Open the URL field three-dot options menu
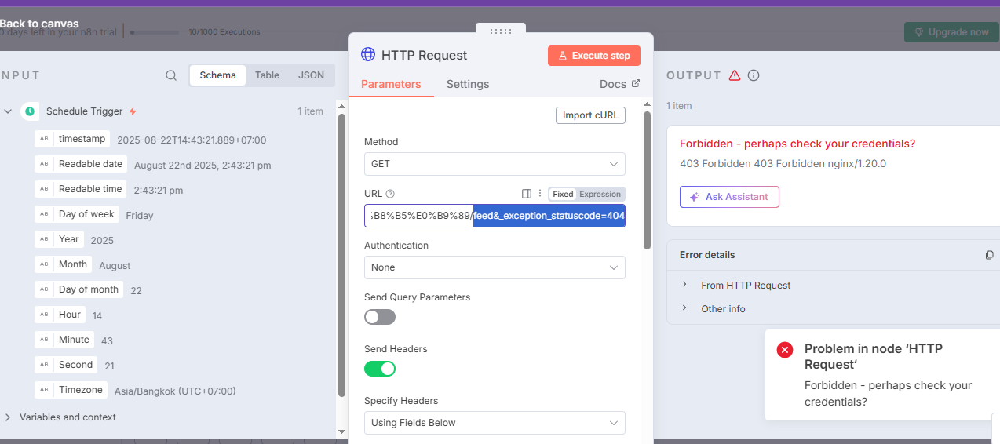The image size is (1000, 444). [x=540, y=194]
